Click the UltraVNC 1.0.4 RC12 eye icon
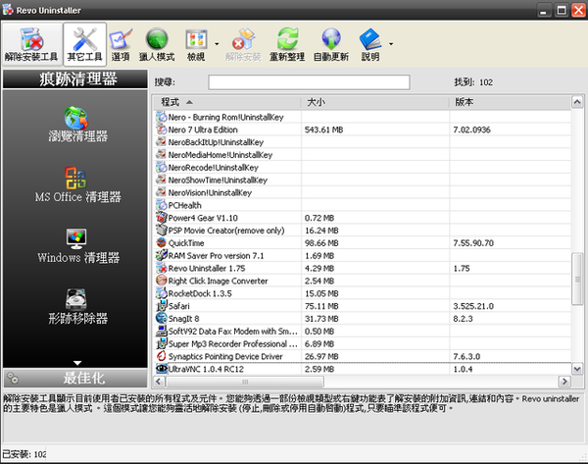Image resolution: width=588 pixels, height=464 pixels. [162, 369]
